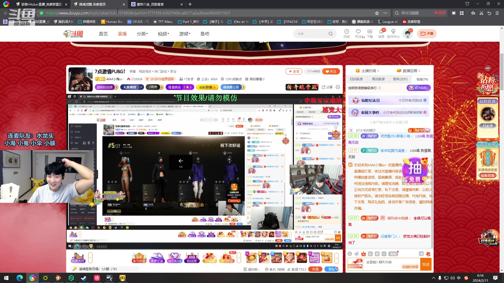The image size is (504, 283).
Task: Click the 充值 recharge button
Action: (x=315, y=269)
